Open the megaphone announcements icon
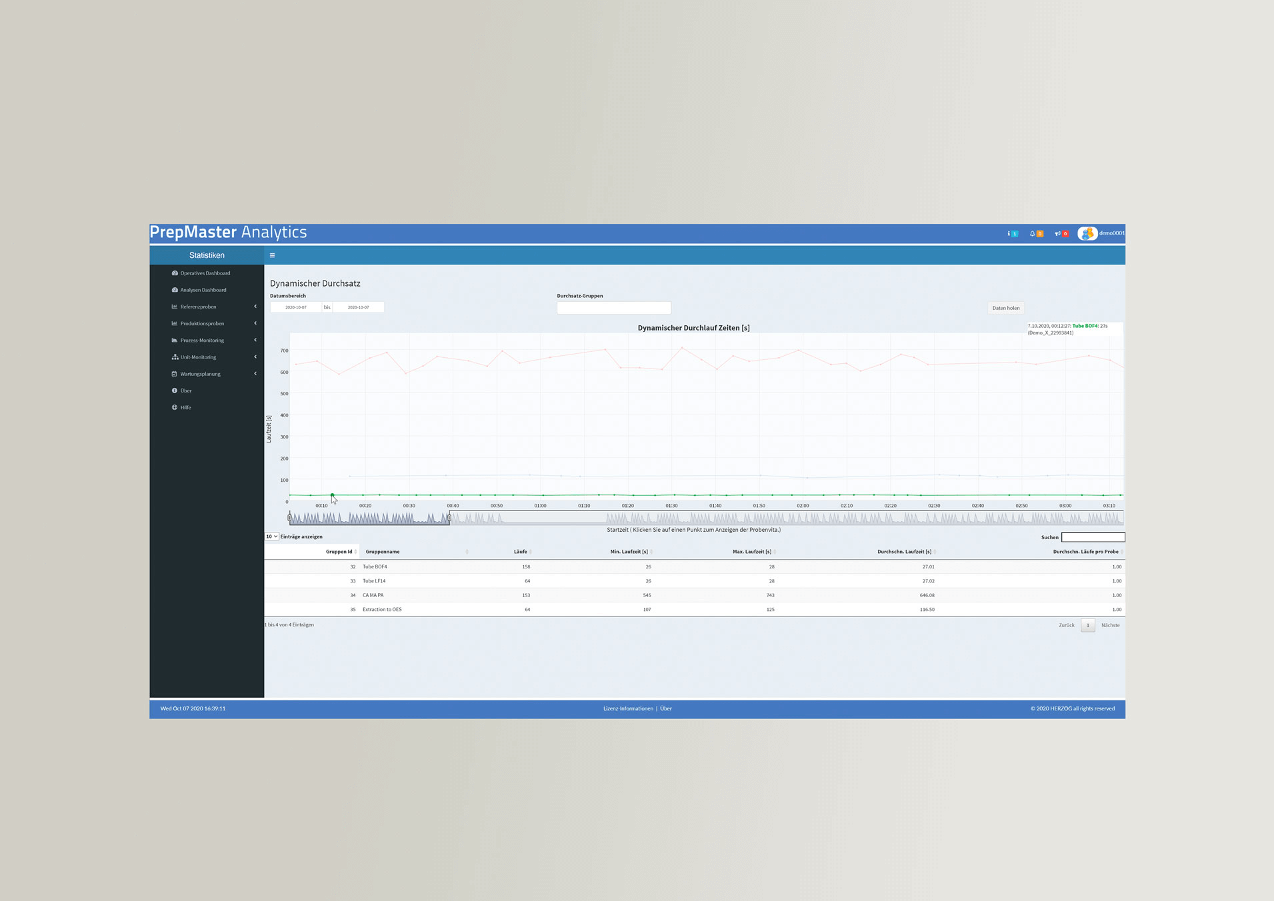 click(x=1061, y=234)
